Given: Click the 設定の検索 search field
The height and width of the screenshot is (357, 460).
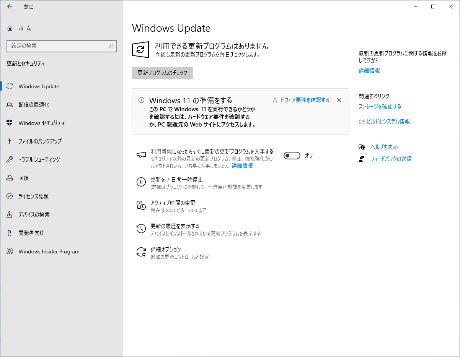Looking at the screenshot, I should (x=62, y=46).
